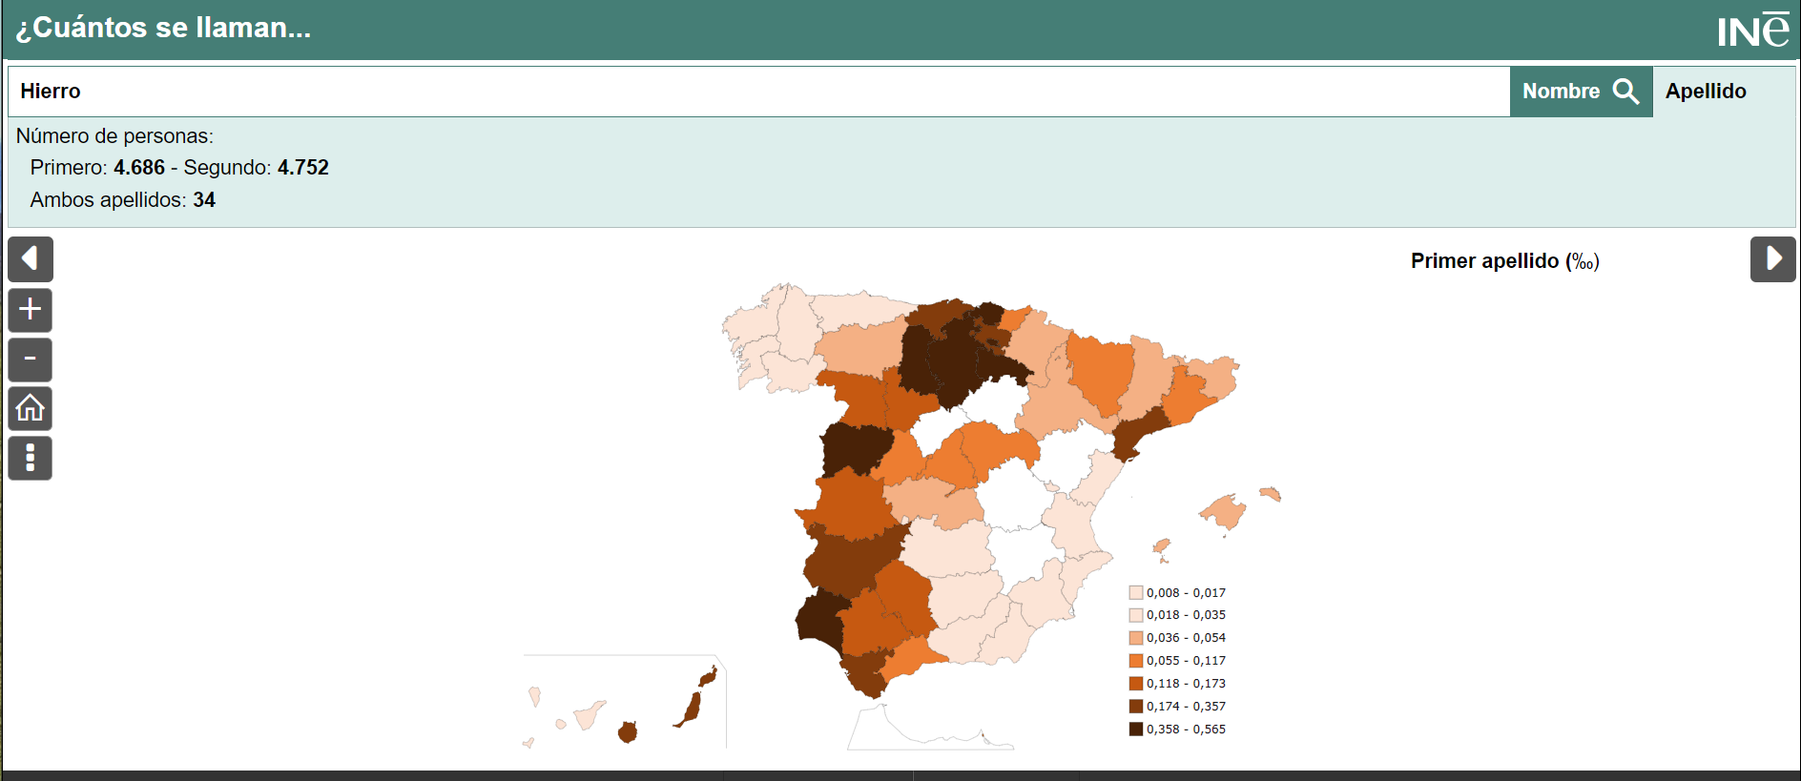Focus the surname input field containing Hierro
The width and height of the screenshot is (1801, 781).
point(759,92)
